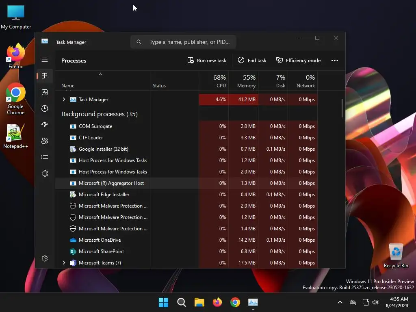This screenshot has height=312, width=416.
Task: Select the Microsoft OneDrive process name
Action: tap(100, 240)
